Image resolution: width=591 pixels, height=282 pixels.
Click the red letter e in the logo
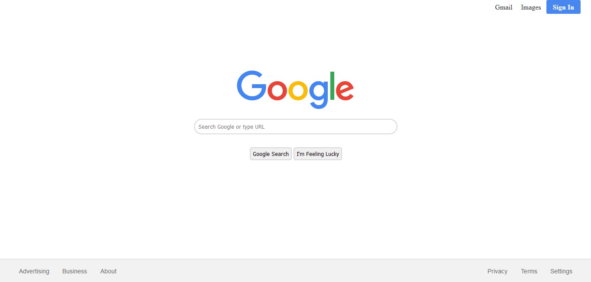(345, 90)
